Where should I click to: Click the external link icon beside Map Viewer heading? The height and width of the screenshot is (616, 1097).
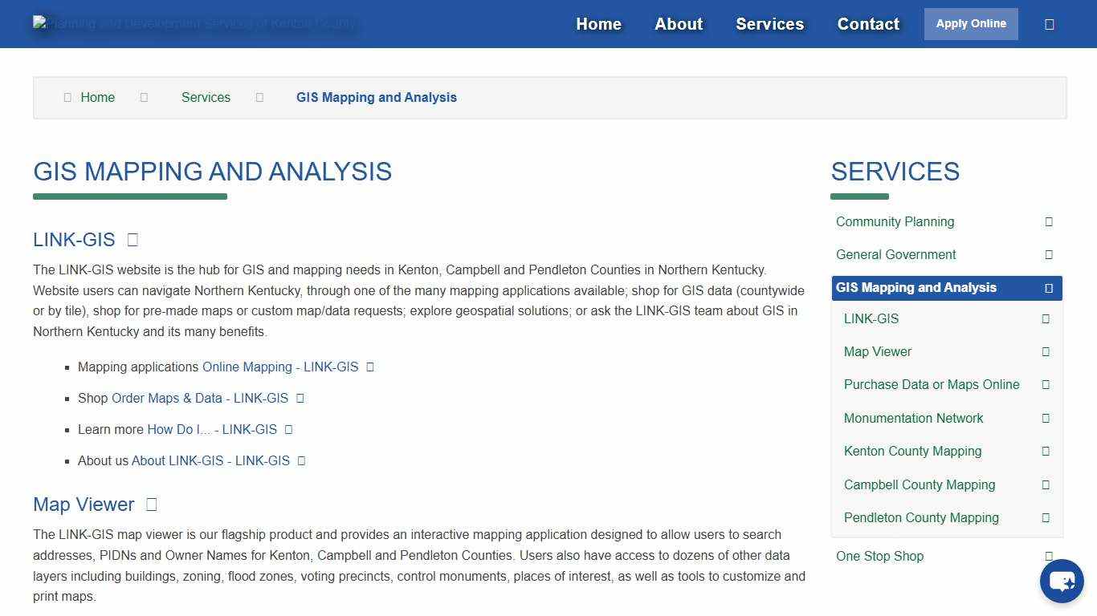(151, 505)
